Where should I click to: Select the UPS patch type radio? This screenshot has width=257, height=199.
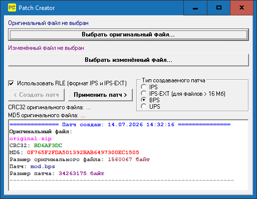pyautogui.click(x=143, y=106)
